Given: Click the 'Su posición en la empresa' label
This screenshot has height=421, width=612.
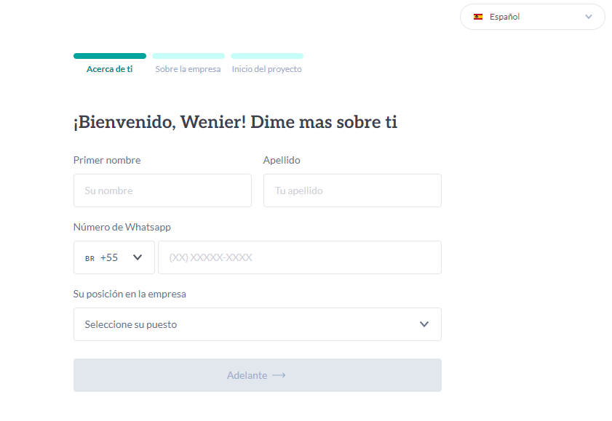Looking at the screenshot, I should point(130,294).
